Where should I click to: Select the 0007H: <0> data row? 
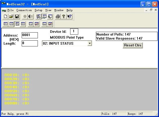[x=17, y=99]
